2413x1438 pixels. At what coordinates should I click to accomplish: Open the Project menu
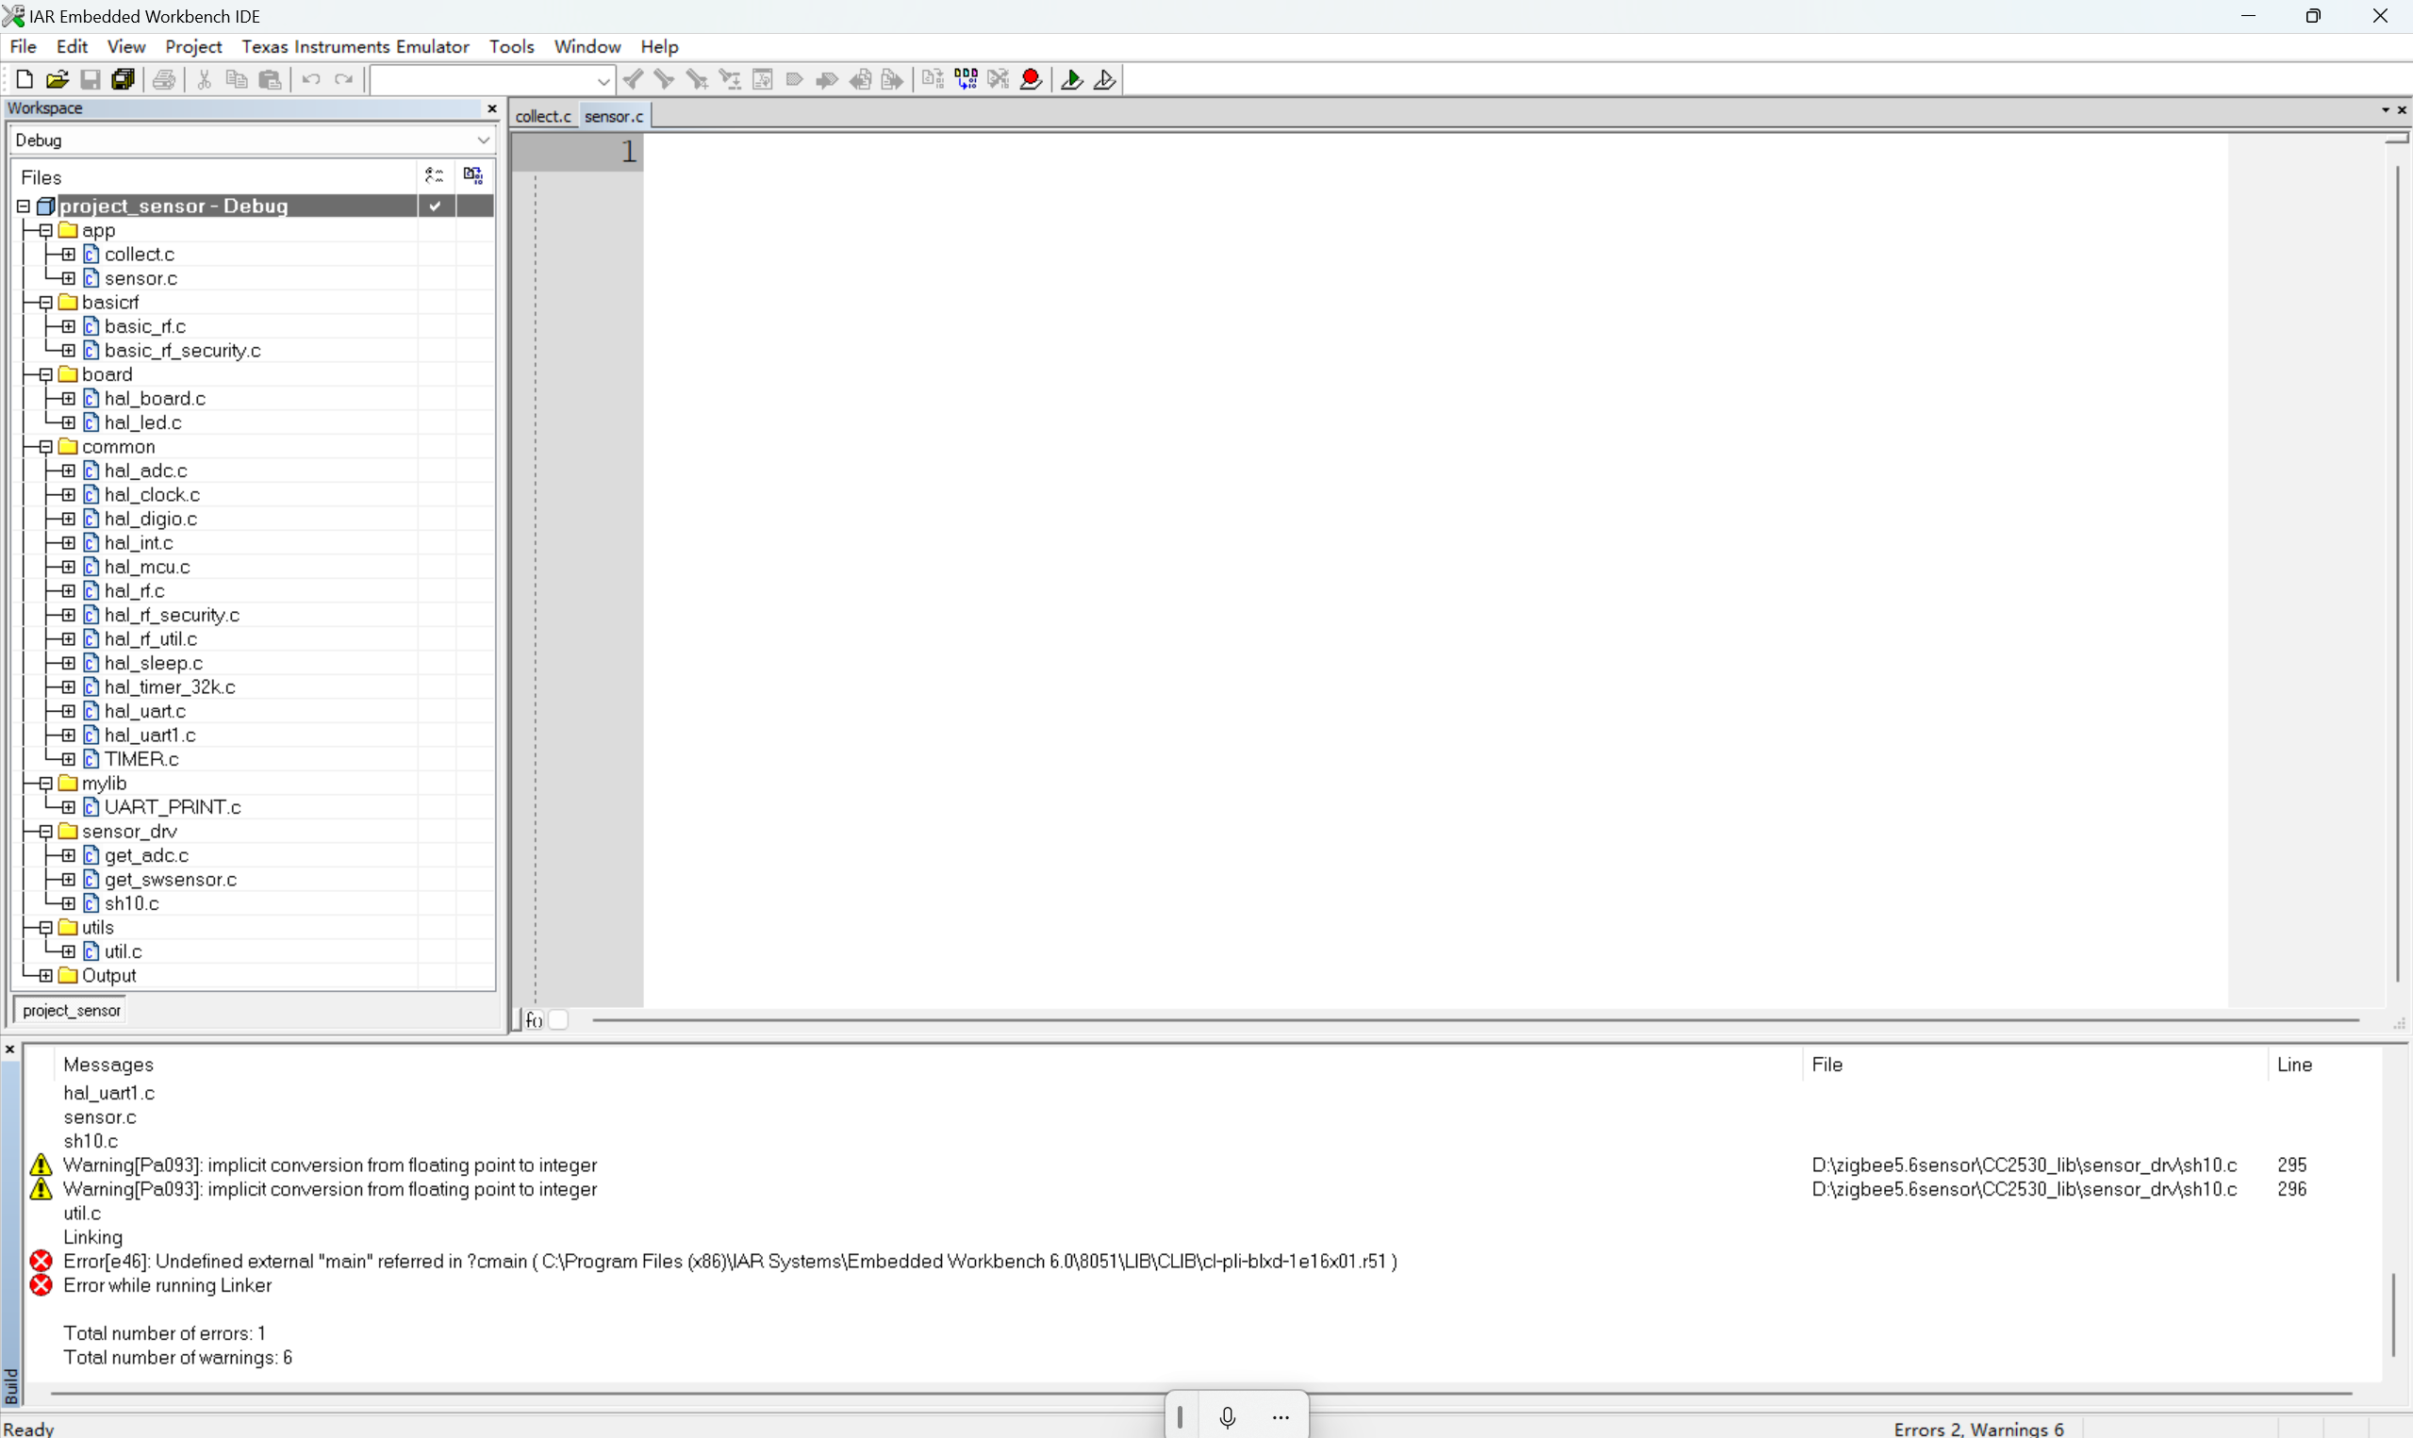(192, 46)
